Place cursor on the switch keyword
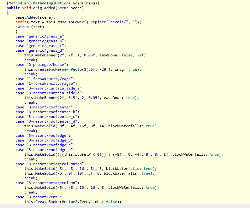This screenshot has height=208, width=250. [x=22, y=27]
